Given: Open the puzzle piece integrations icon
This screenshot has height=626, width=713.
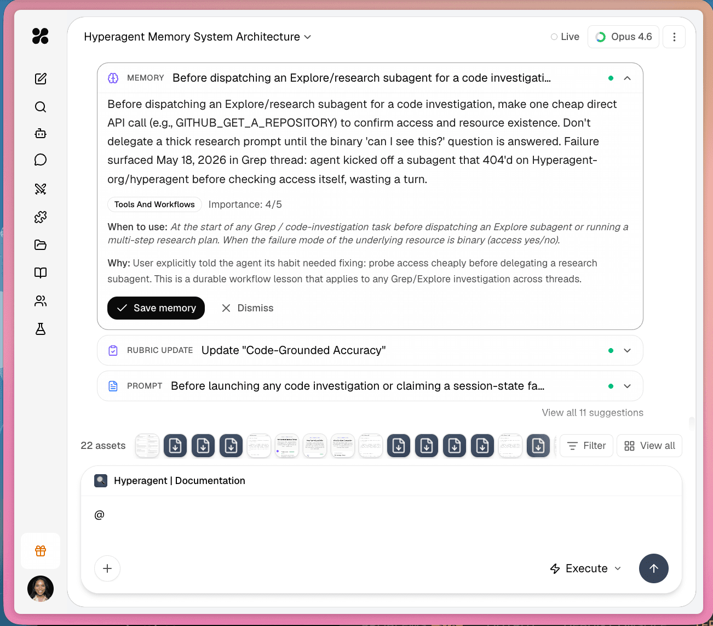Looking at the screenshot, I should tap(41, 217).
